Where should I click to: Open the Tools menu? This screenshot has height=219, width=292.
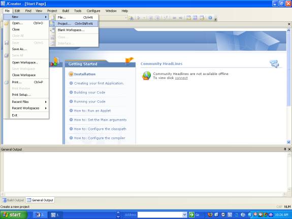[78, 11]
